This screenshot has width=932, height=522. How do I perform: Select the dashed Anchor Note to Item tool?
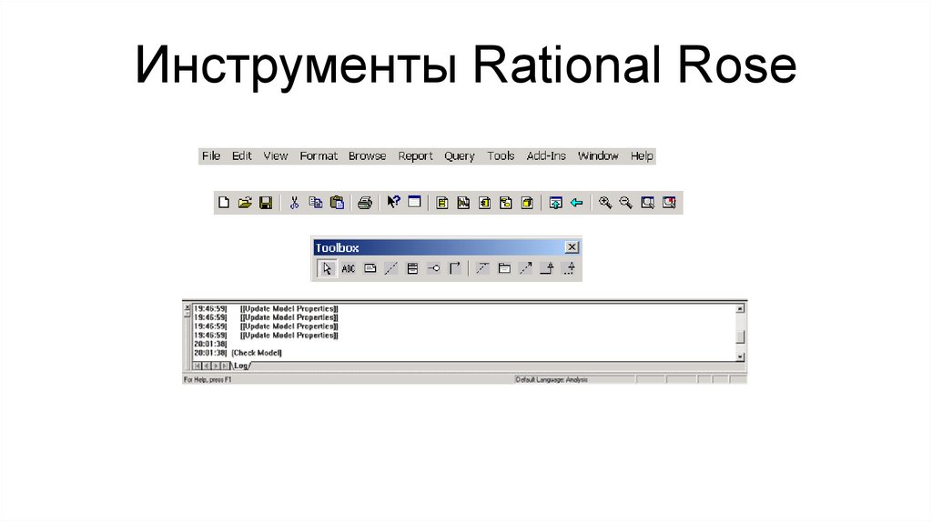coord(390,268)
